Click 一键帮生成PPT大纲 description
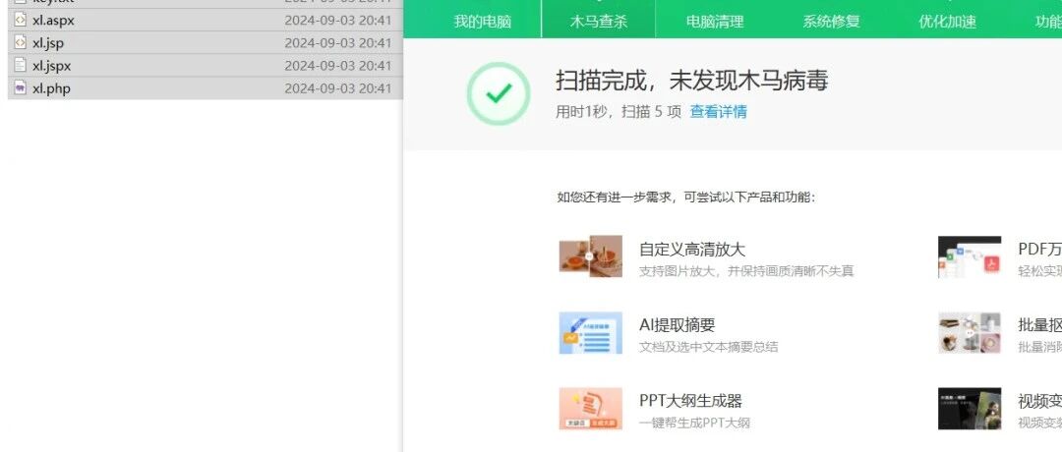The image size is (1062, 452). point(695,423)
